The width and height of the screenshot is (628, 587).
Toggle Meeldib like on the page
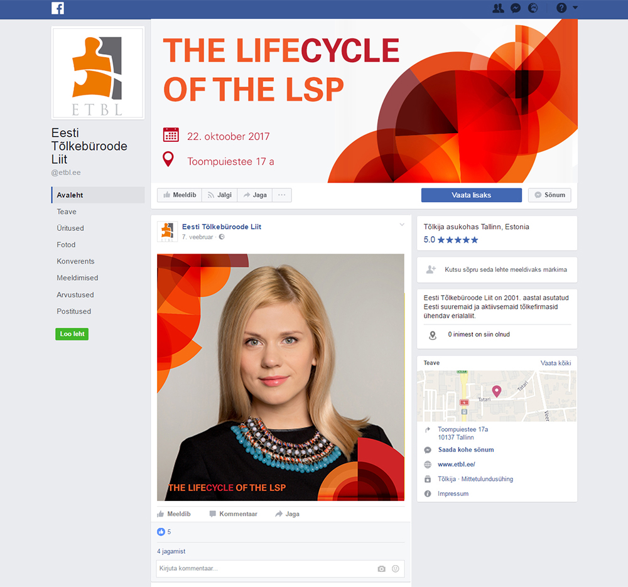coord(180,195)
